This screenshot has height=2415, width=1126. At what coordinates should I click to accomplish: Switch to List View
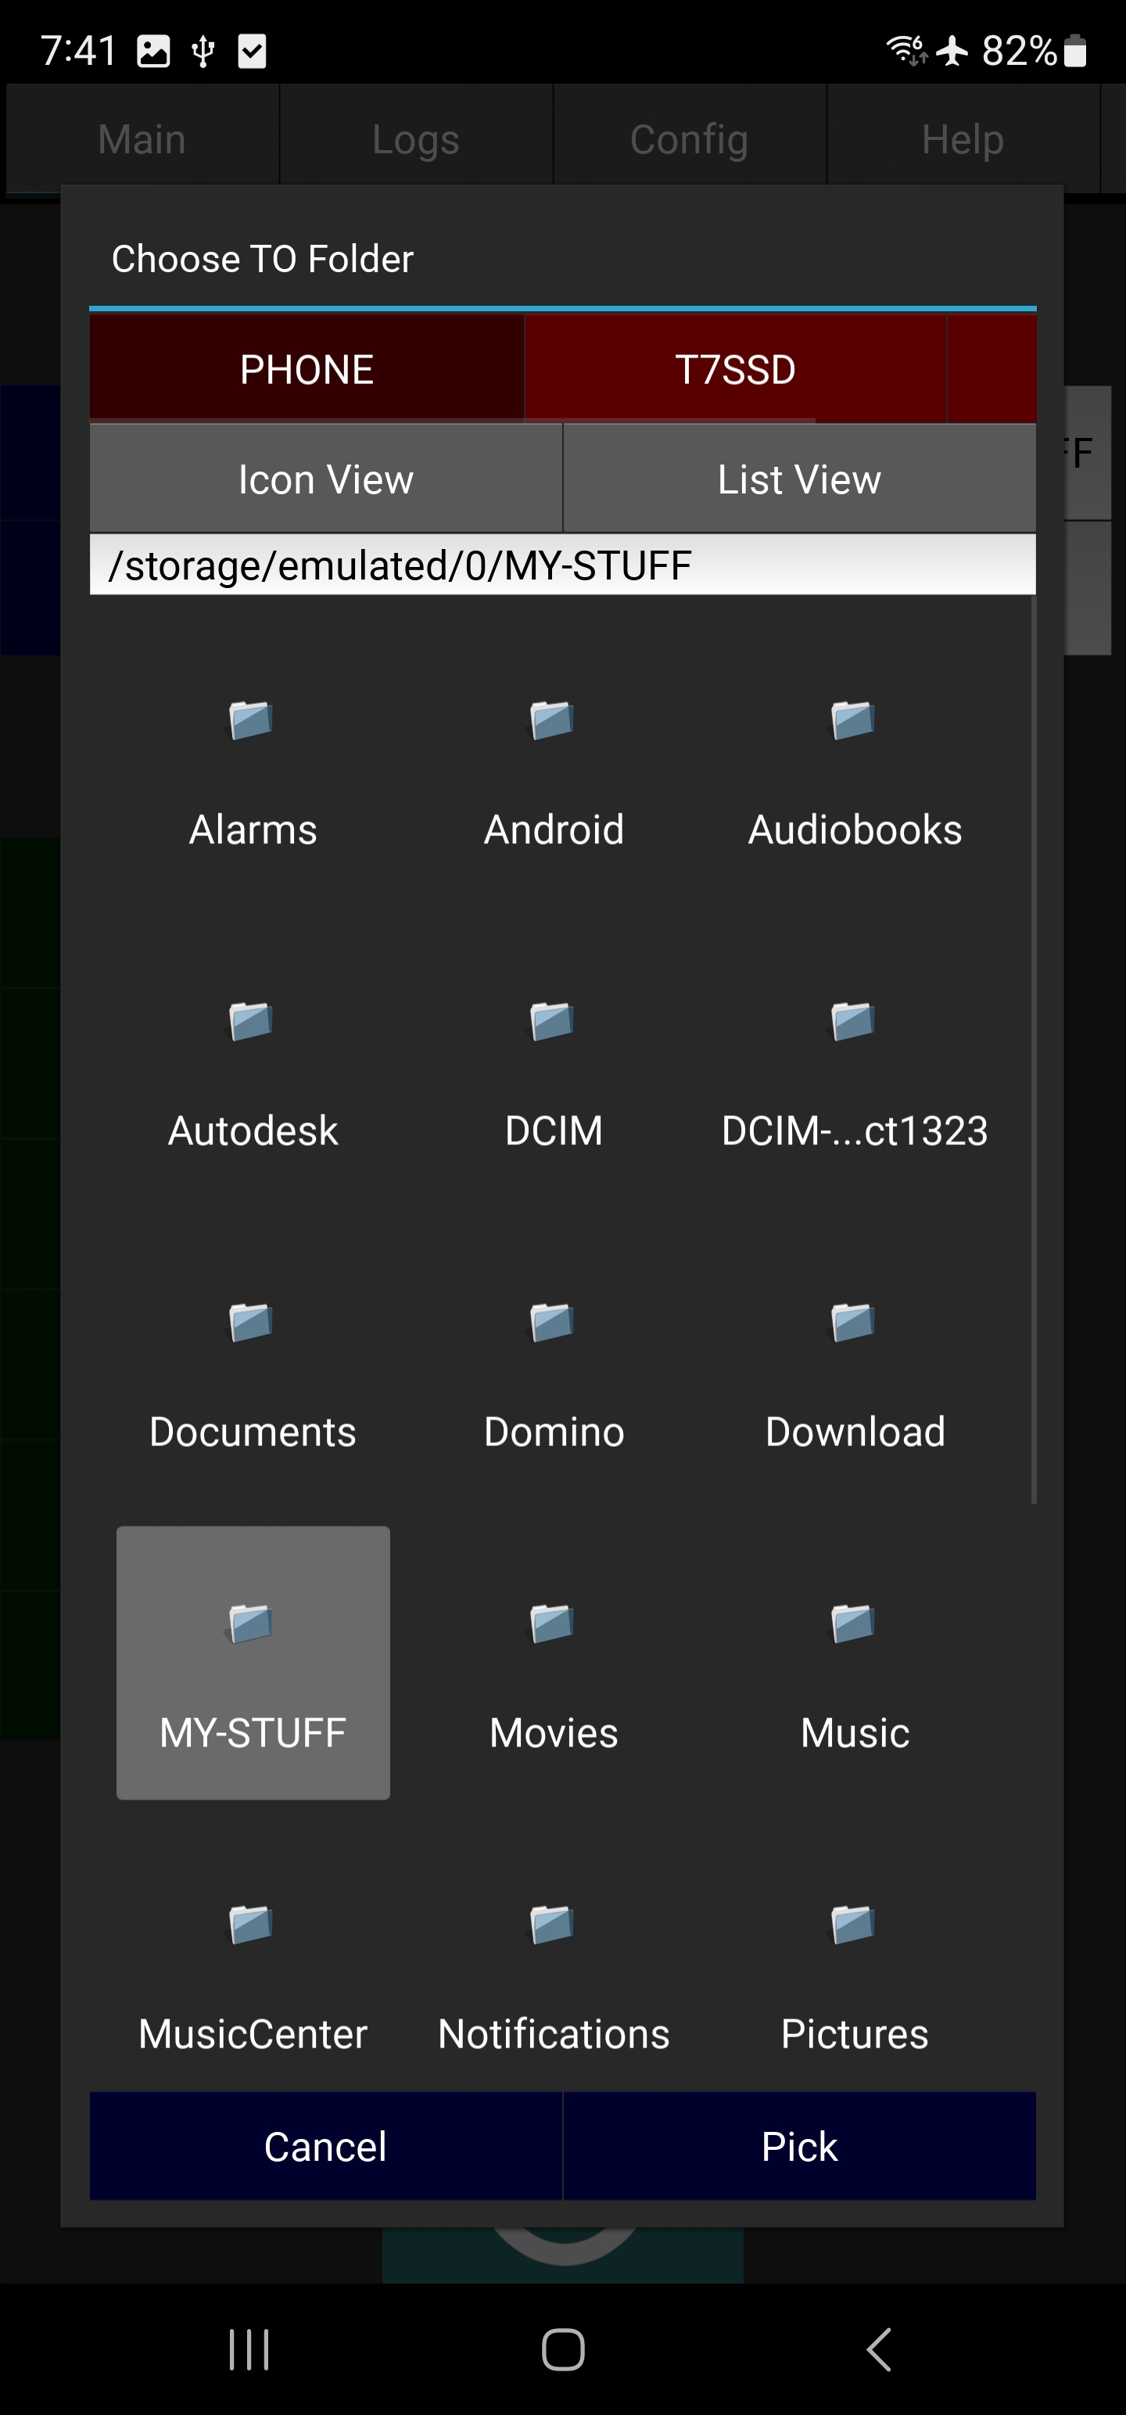click(799, 479)
